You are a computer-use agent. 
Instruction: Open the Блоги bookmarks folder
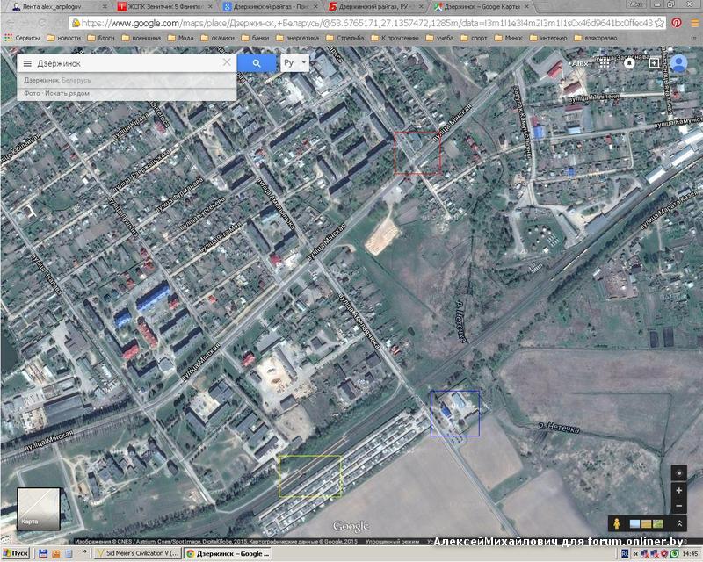(101, 38)
